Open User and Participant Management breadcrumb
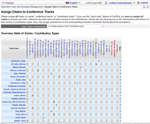150x124 pixels. (x=27, y=7)
